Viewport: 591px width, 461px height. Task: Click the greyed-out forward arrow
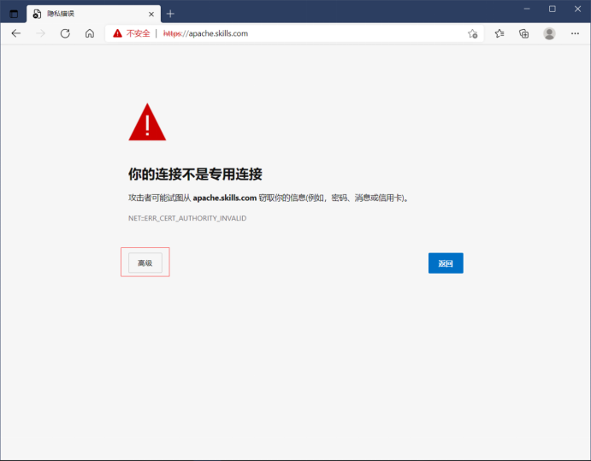pyautogui.click(x=40, y=33)
